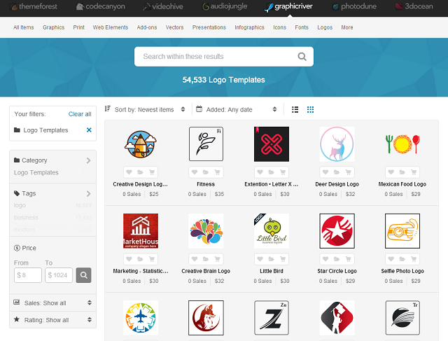Click the search magnifier icon in results bar
Viewport: 448px width, 341px height.
[x=302, y=57]
